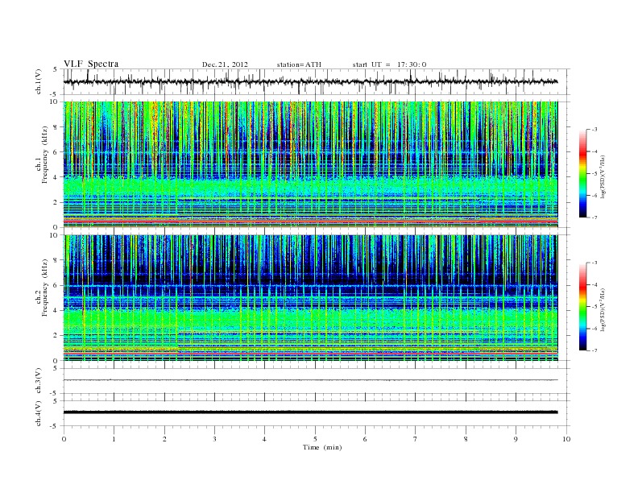The width and height of the screenshot is (638, 493).
Task: Click the ch.1 spectrogram color scale bar
Action: tap(582, 173)
